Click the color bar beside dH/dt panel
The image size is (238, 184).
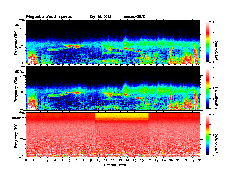pos(207,42)
